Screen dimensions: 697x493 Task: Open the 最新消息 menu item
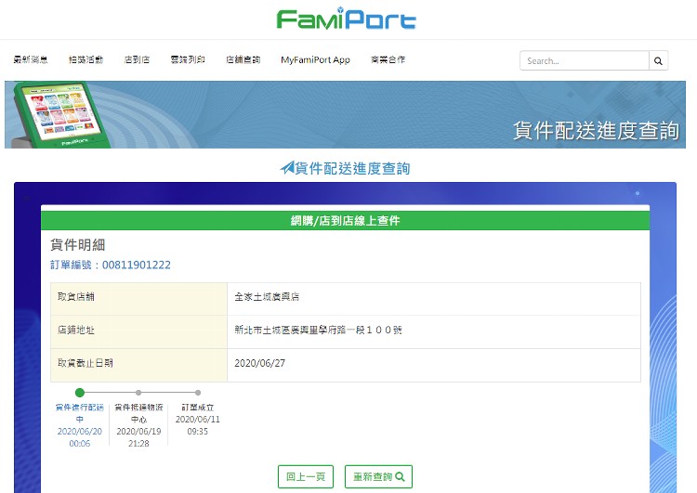31,59
